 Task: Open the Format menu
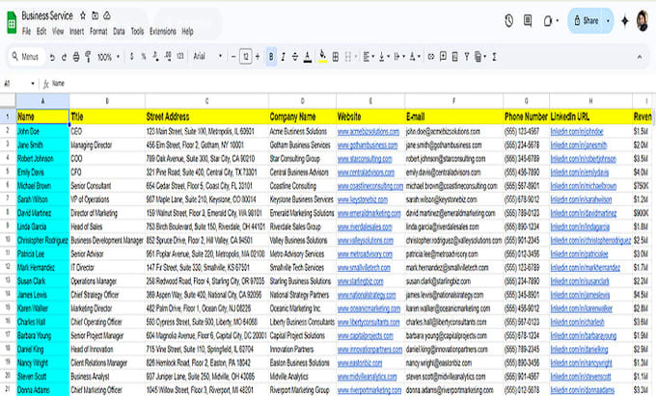point(98,32)
